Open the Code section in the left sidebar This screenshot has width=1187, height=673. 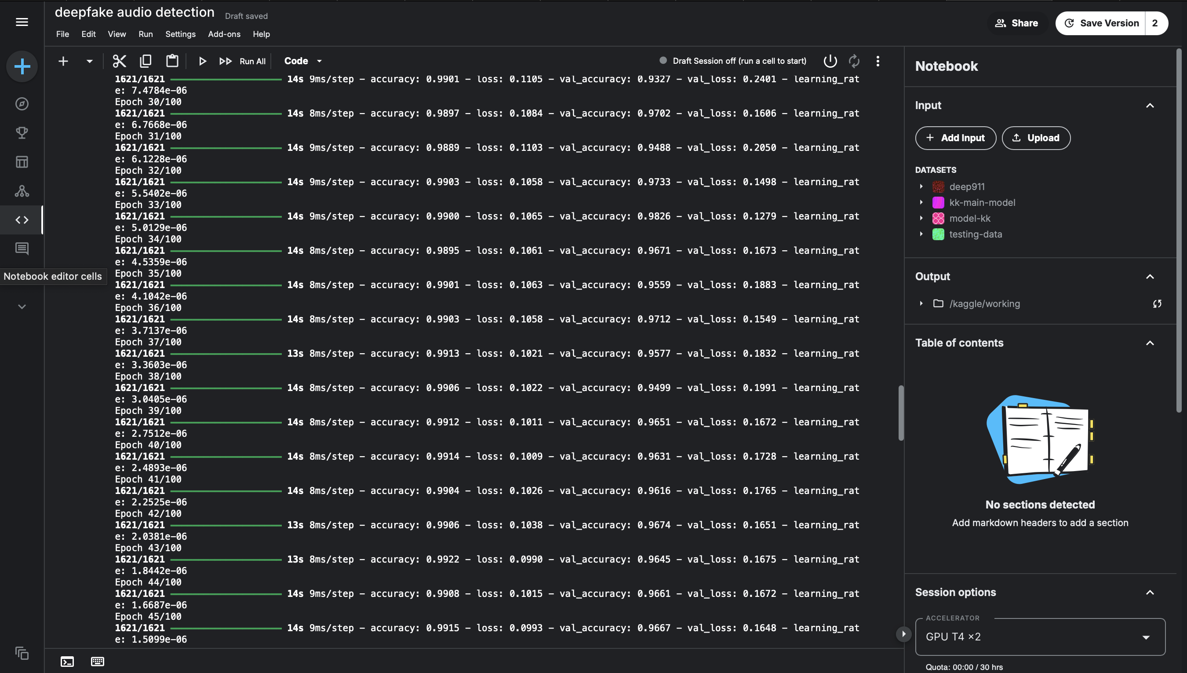pos(22,219)
